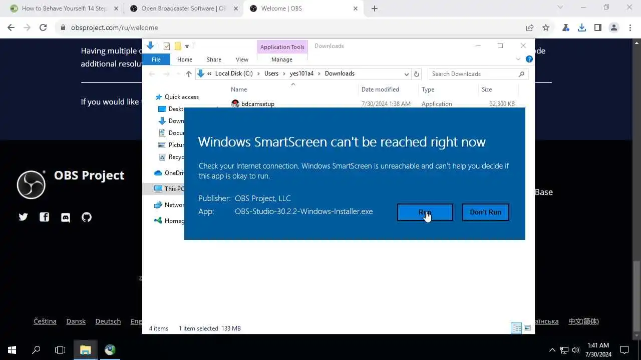
Task: Open Pictures in Quick access list
Action: (x=171, y=145)
